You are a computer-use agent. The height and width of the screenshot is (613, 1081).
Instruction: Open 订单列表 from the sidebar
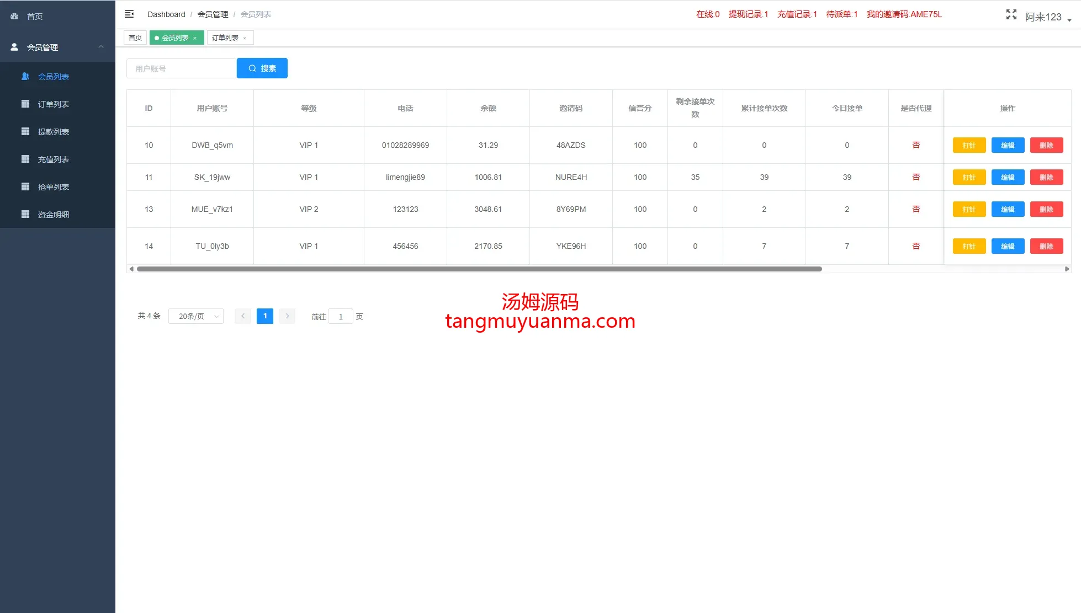click(53, 104)
